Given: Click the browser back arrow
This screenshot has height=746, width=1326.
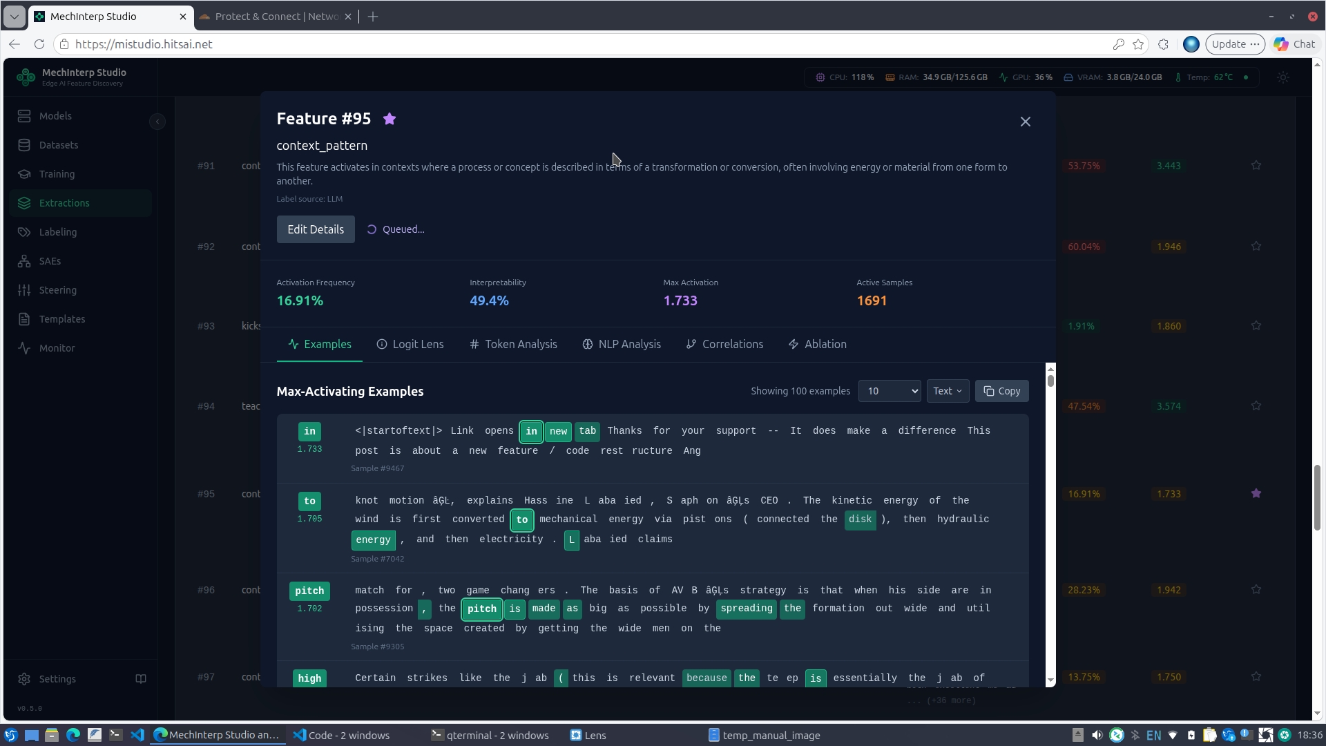Looking at the screenshot, I should [15, 44].
